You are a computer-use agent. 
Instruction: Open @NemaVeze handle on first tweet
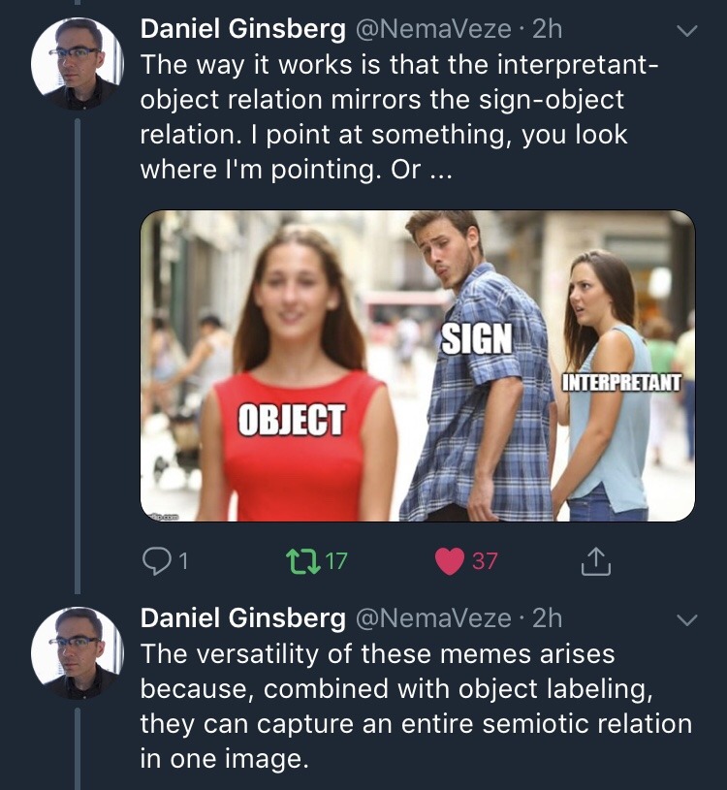[433, 29]
